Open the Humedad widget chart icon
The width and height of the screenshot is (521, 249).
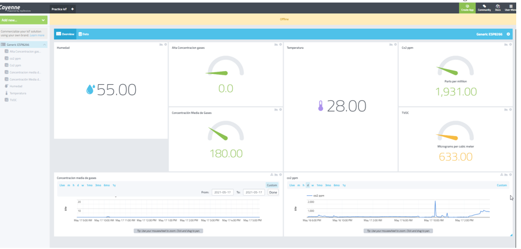[161, 44]
